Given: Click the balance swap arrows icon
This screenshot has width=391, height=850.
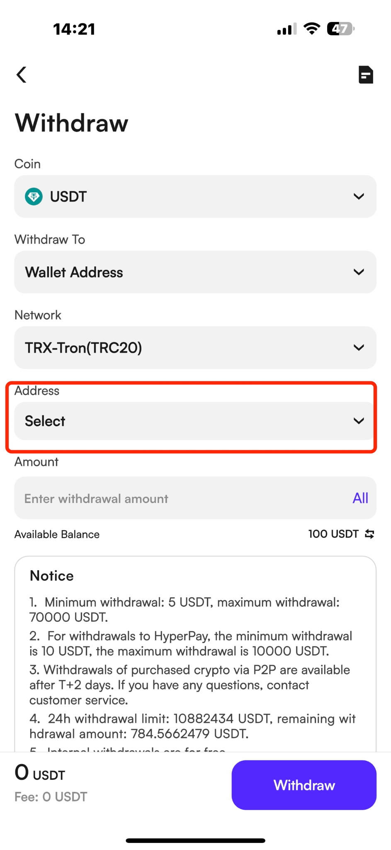Looking at the screenshot, I should 369,534.
